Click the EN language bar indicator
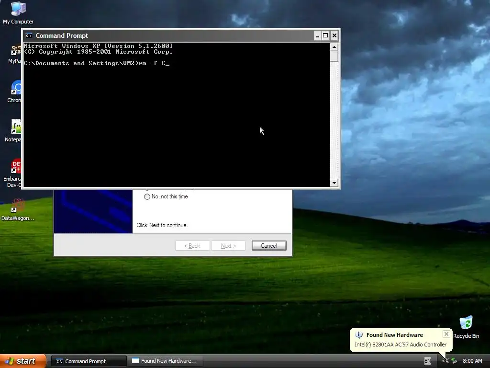 427,361
